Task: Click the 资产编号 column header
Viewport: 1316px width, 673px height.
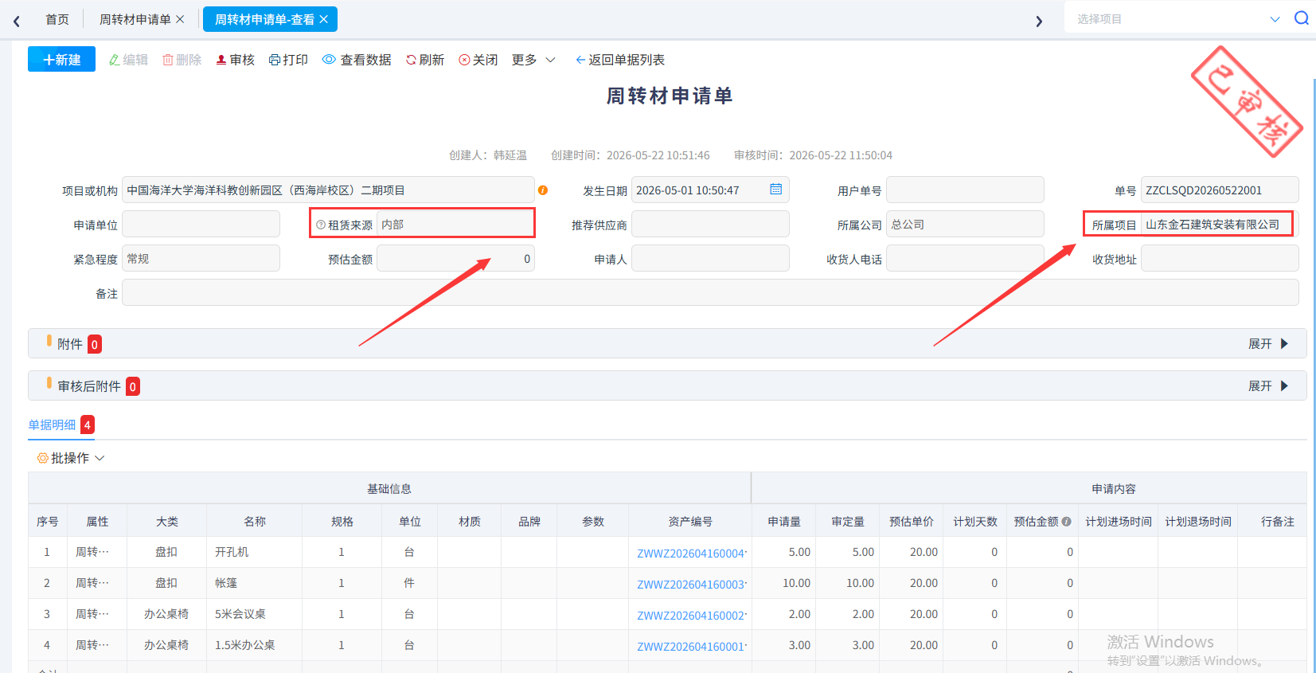Action: [x=690, y=522]
